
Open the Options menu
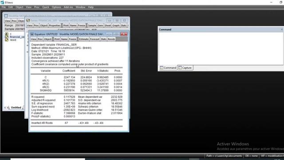pyautogui.click(x=56, y=7)
